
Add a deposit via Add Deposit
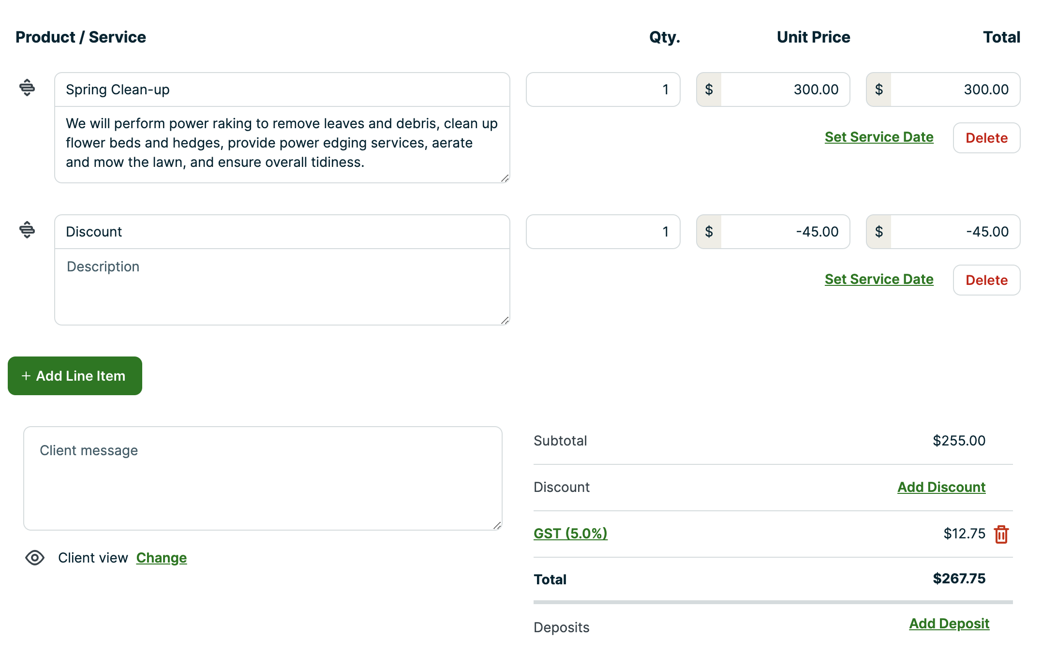click(948, 624)
